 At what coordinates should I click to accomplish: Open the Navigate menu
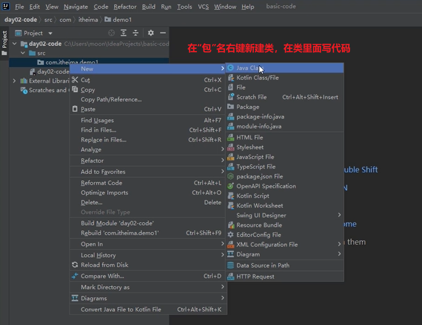(x=76, y=7)
